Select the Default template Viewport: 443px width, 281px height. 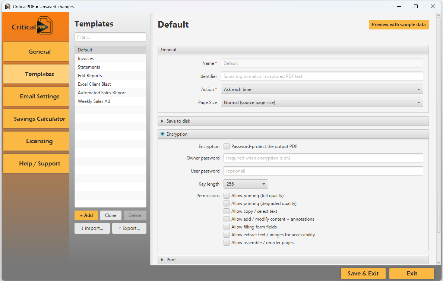[110, 50]
